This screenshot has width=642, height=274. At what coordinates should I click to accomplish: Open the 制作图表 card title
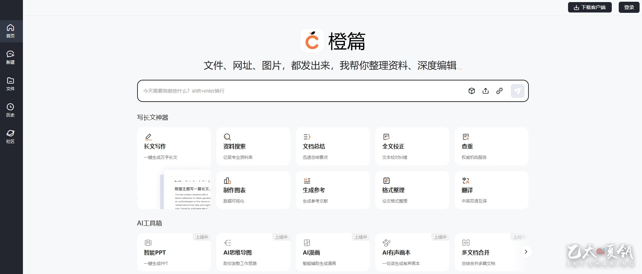click(x=234, y=190)
